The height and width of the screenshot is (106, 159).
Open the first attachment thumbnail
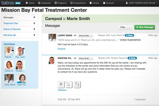point(61,84)
